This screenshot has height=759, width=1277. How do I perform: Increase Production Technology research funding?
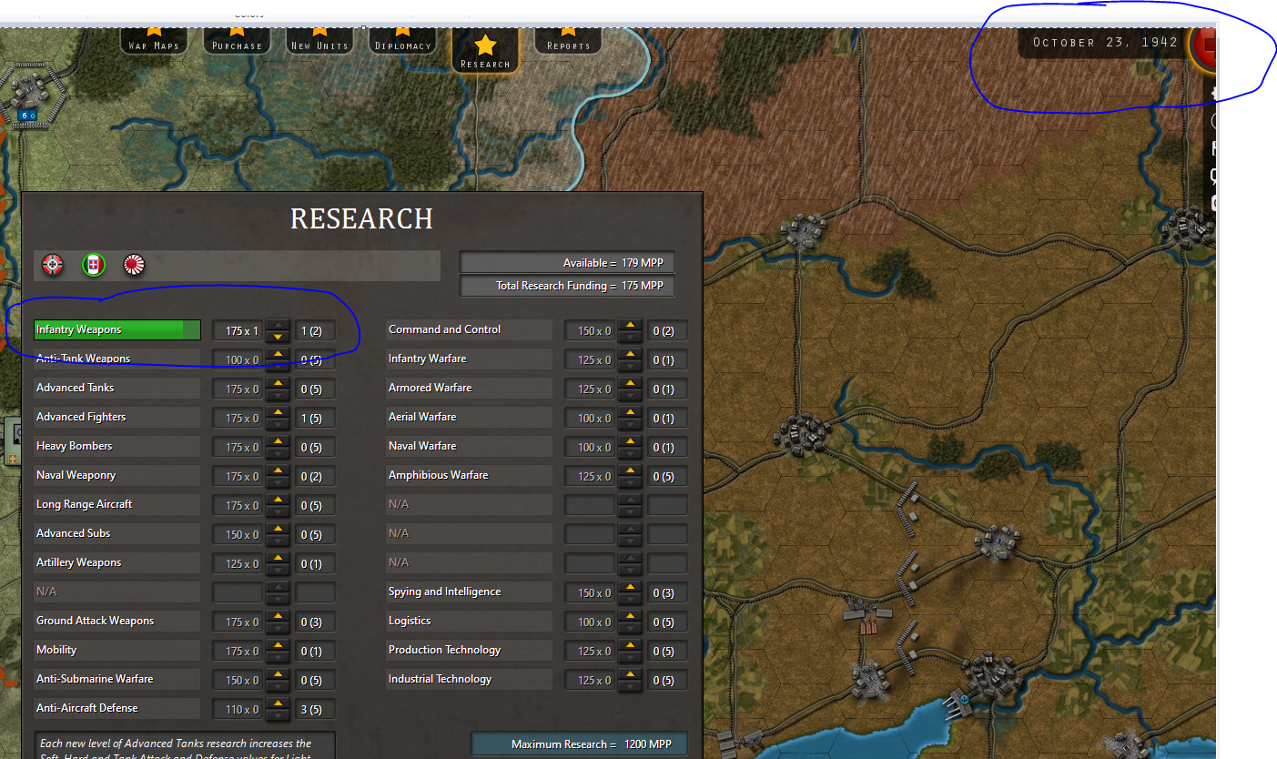631,644
